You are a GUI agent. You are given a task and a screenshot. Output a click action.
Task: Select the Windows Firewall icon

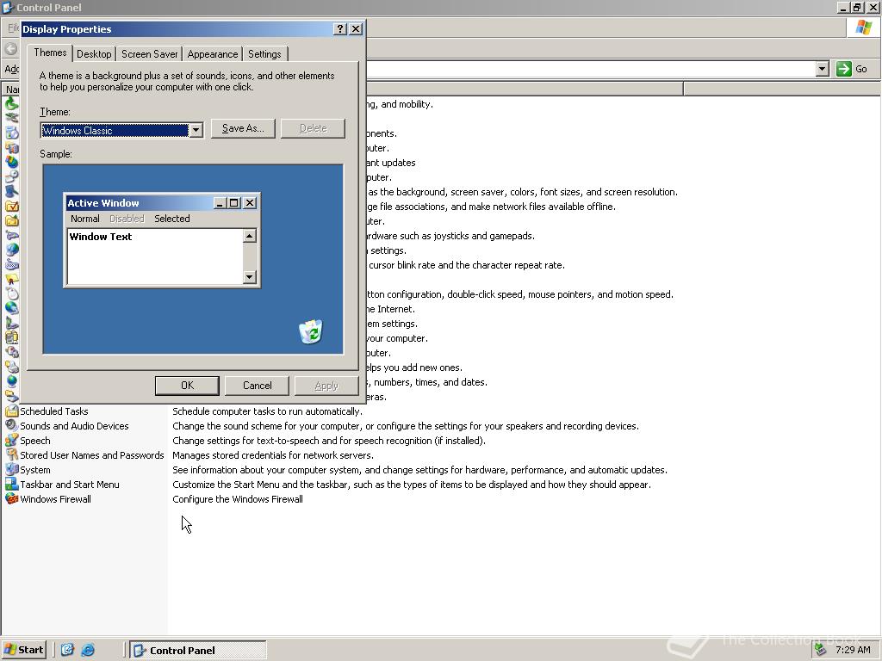coord(11,498)
